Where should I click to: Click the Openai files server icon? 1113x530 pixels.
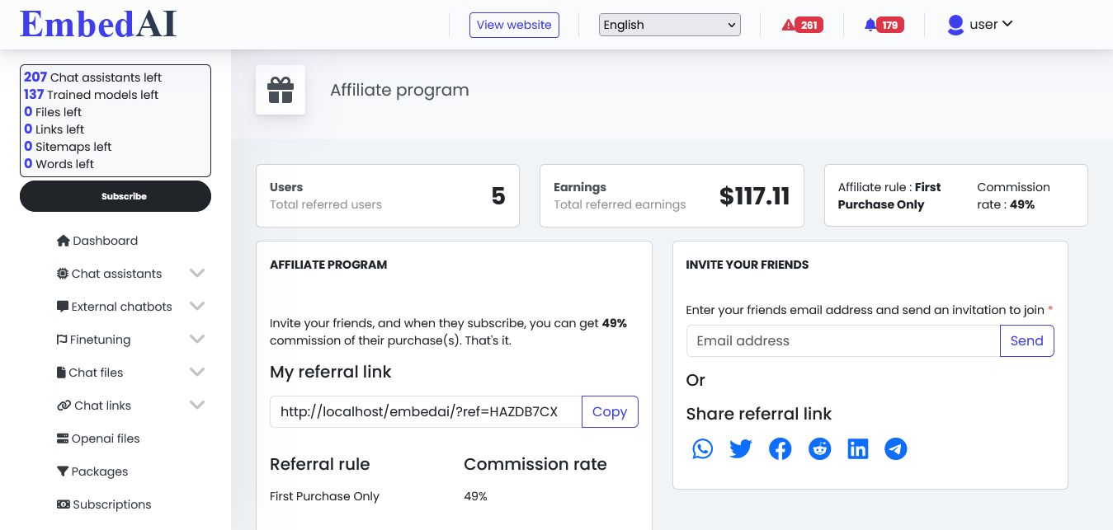coord(63,439)
